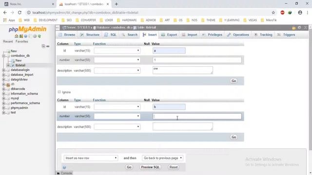Click the log out (exit) icon

pos(21,36)
